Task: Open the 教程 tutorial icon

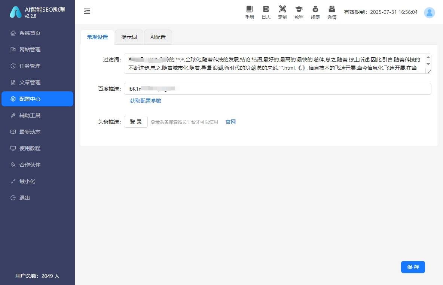Action: (x=299, y=12)
